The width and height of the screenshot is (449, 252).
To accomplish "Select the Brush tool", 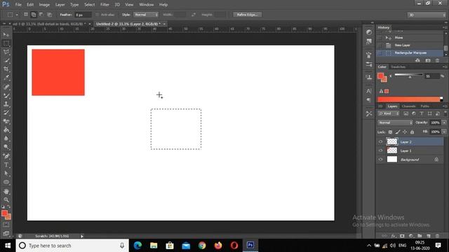I will coord(6,96).
